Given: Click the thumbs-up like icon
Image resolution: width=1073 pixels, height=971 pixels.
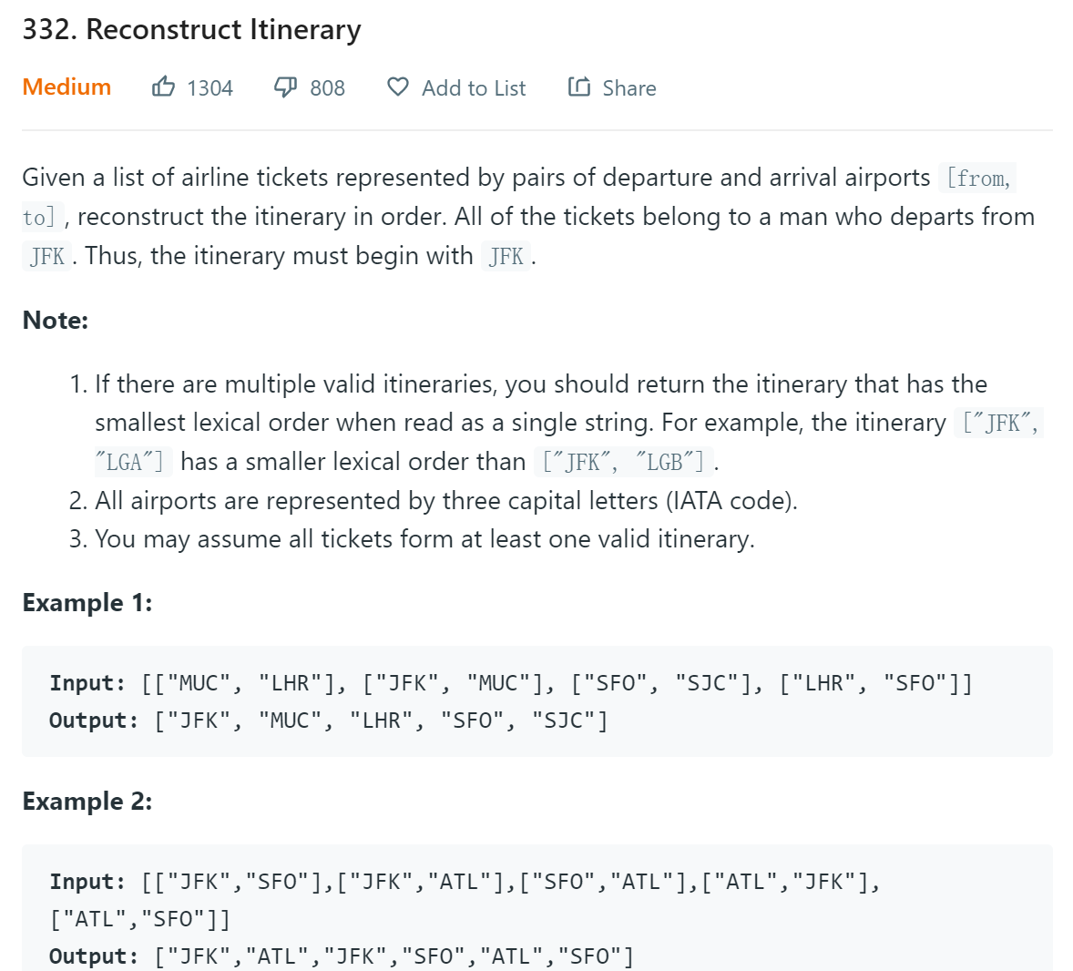Looking at the screenshot, I should pyautogui.click(x=164, y=87).
